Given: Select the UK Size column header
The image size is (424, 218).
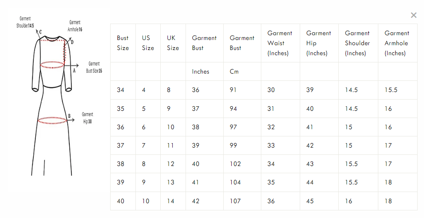Looking at the screenshot, I should click(173, 43).
